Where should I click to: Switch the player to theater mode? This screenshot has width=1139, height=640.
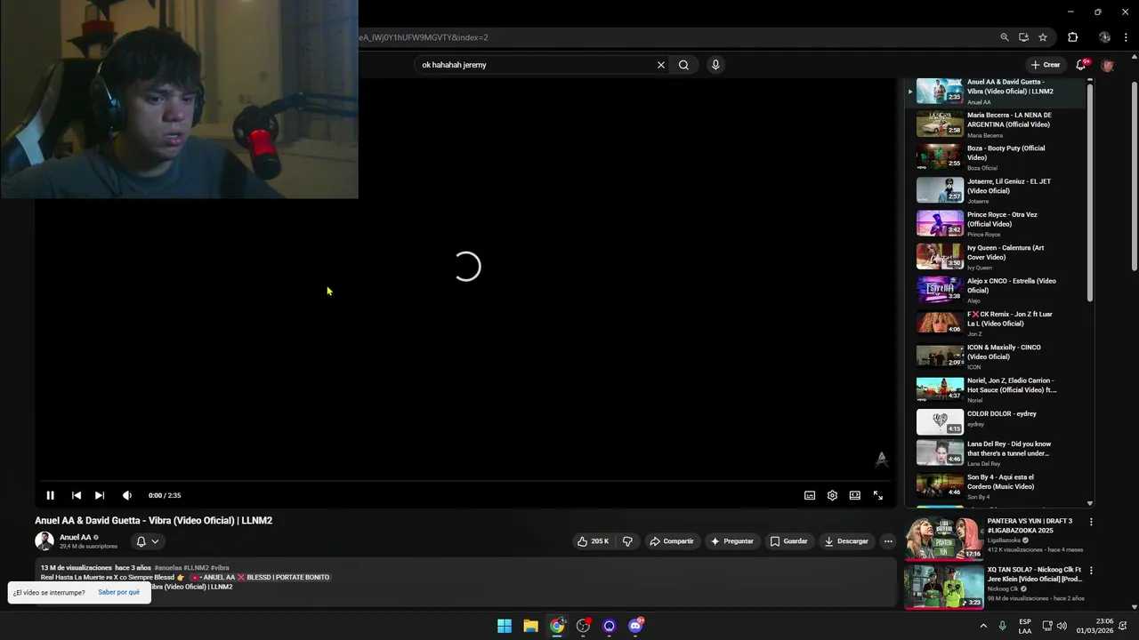[x=855, y=495]
